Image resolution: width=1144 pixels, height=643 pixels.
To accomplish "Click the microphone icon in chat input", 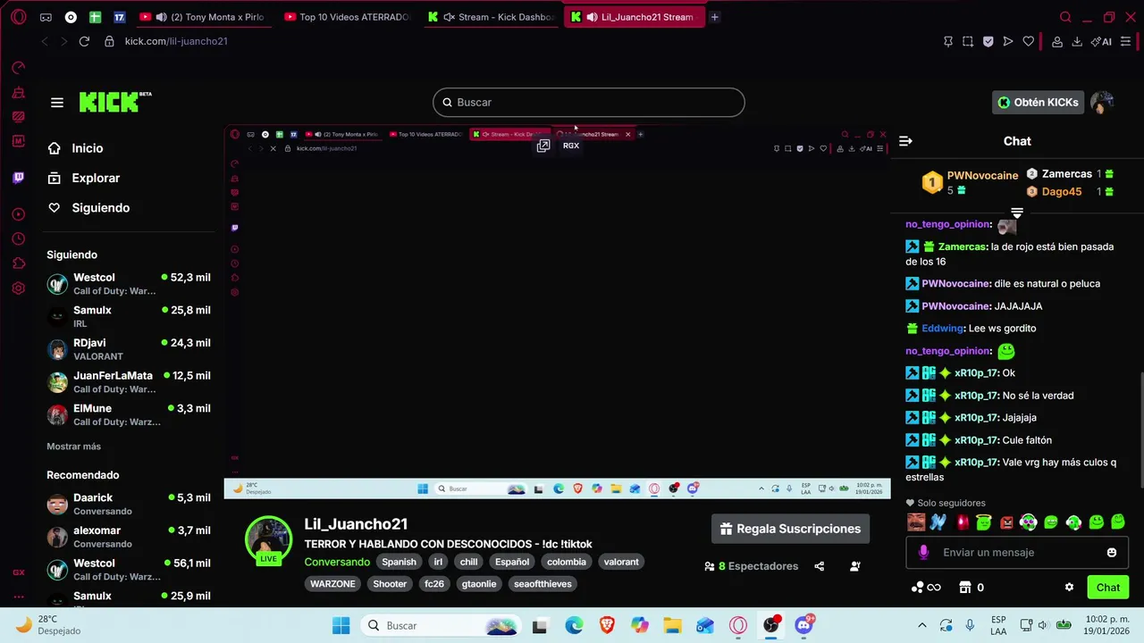I will point(923,553).
